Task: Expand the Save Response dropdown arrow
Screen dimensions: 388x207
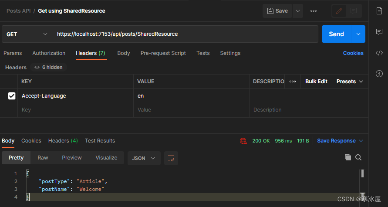Action: point(361,141)
